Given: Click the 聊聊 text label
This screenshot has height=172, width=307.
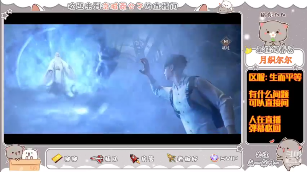Looking at the screenshot, I should point(71,159).
